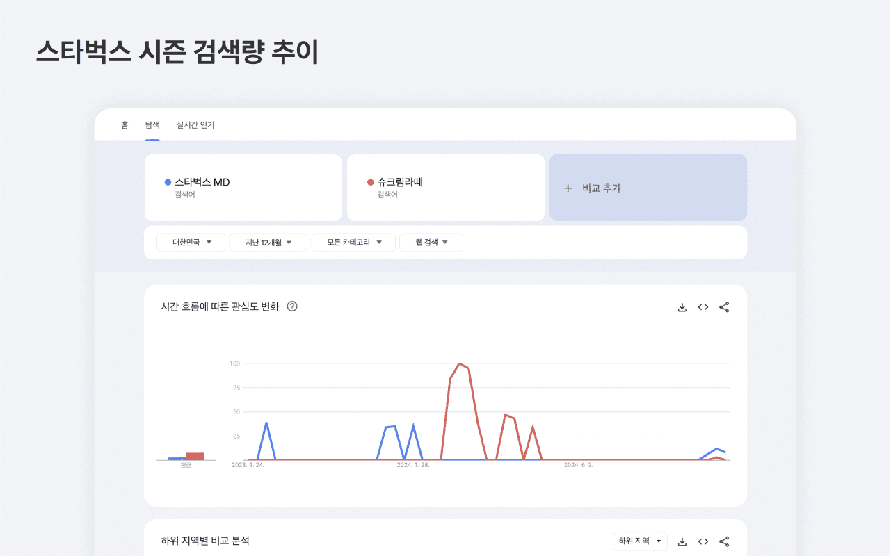The image size is (891, 556).
Task: Click the red dot of 슈크림라떼
Action: (x=371, y=183)
